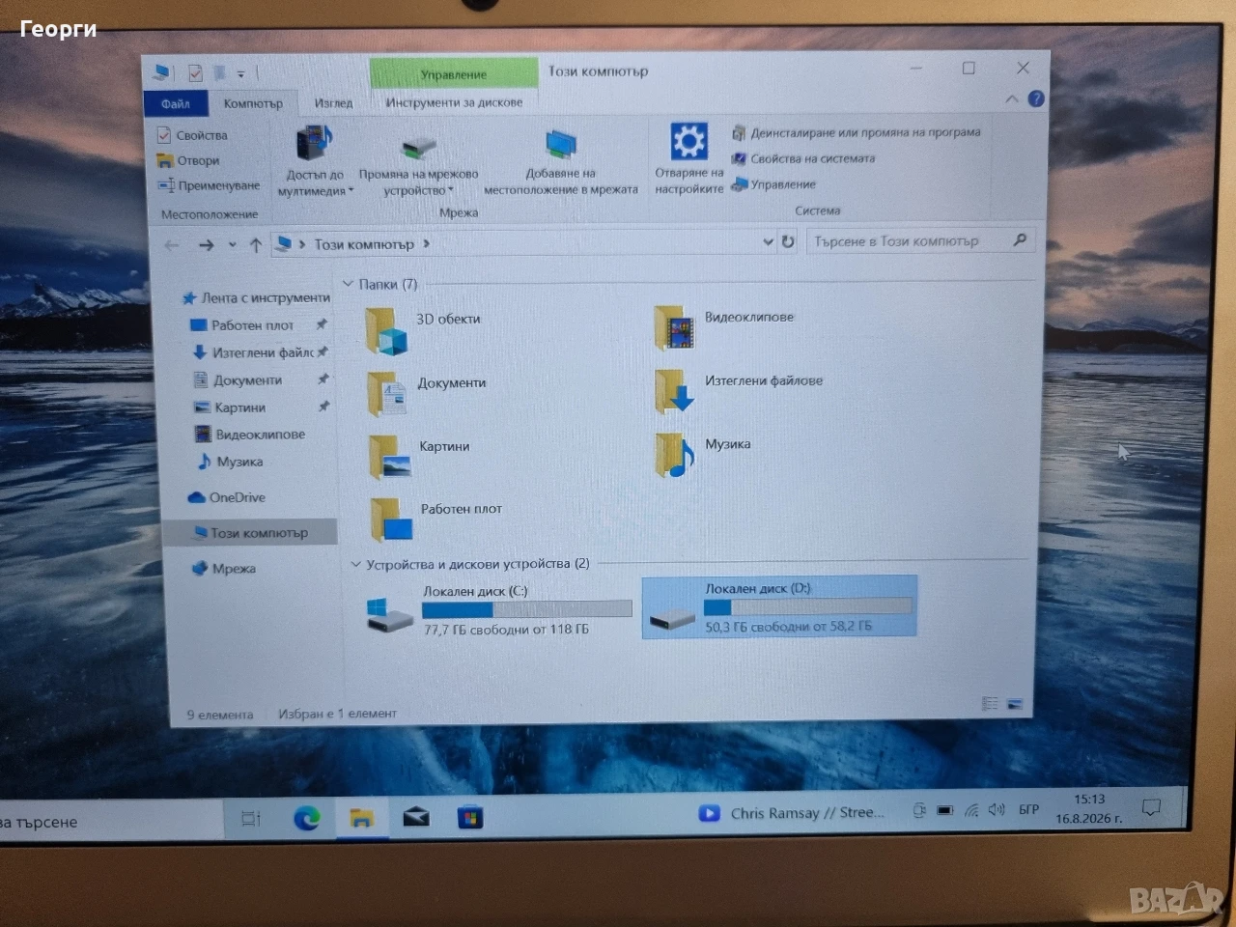This screenshot has width=1236, height=927.
Task: Click the File Explorer taskbar icon
Action: [x=361, y=819]
